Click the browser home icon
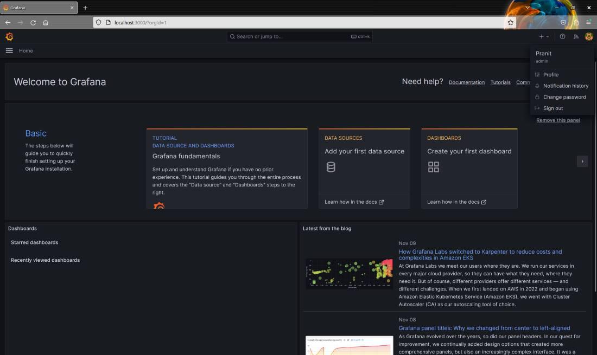597x355 pixels. click(x=45, y=22)
